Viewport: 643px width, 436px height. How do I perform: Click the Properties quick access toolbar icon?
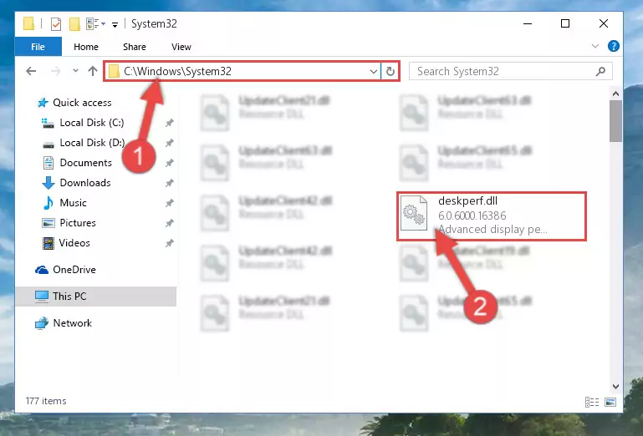coord(56,24)
